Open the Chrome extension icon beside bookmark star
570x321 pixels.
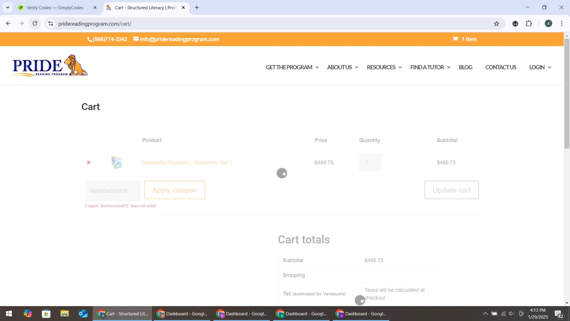[515, 24]
